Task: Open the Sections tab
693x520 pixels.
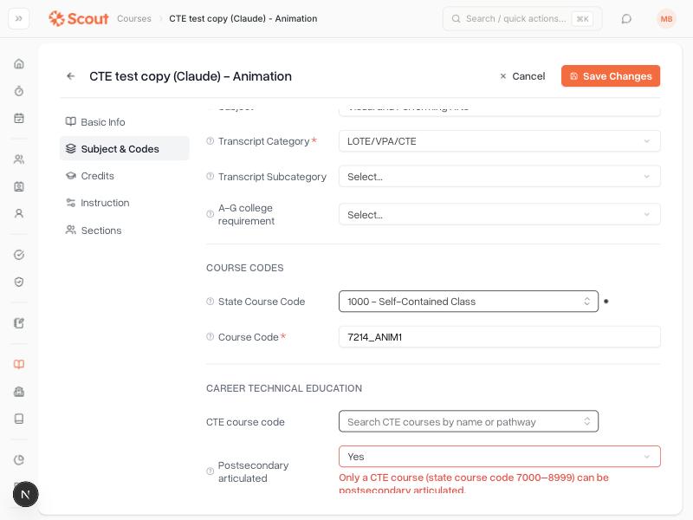Action: 124,231
